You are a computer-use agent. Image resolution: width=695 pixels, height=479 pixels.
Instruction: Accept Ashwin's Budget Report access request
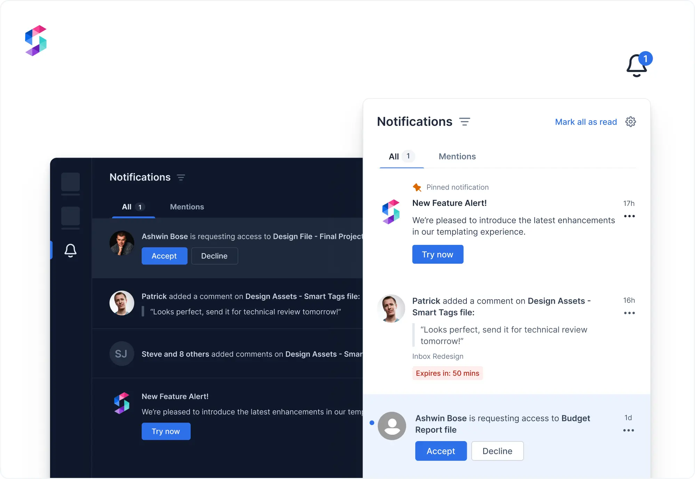click(x=440, y=451)
